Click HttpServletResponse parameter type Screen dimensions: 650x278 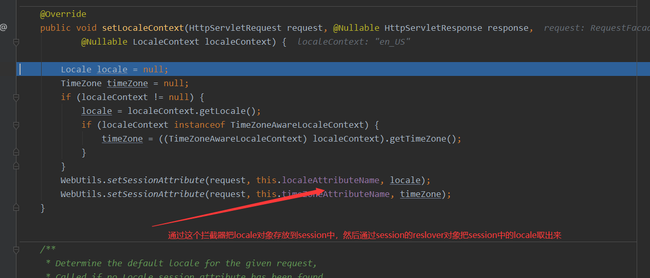click(x=434, y=28)
